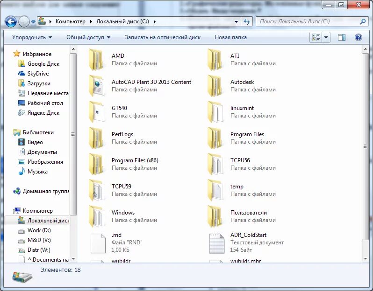Select the TCPU59 folder icon
Viewport: 373px width, 291px height.
97,190
